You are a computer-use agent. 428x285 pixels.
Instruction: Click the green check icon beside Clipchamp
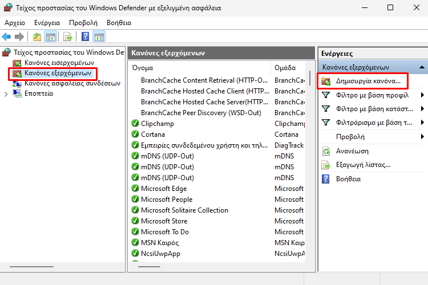coord(135,123)
